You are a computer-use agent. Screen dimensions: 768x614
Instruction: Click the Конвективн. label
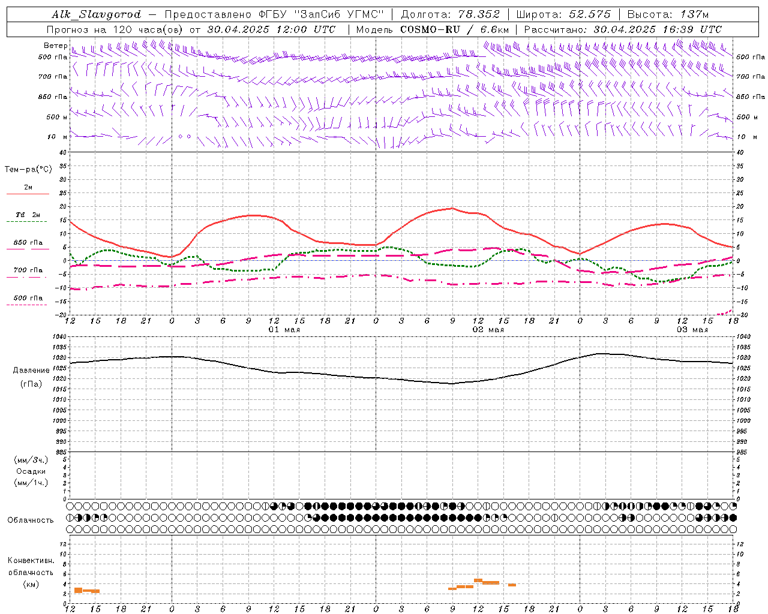(x=31, y=561)
